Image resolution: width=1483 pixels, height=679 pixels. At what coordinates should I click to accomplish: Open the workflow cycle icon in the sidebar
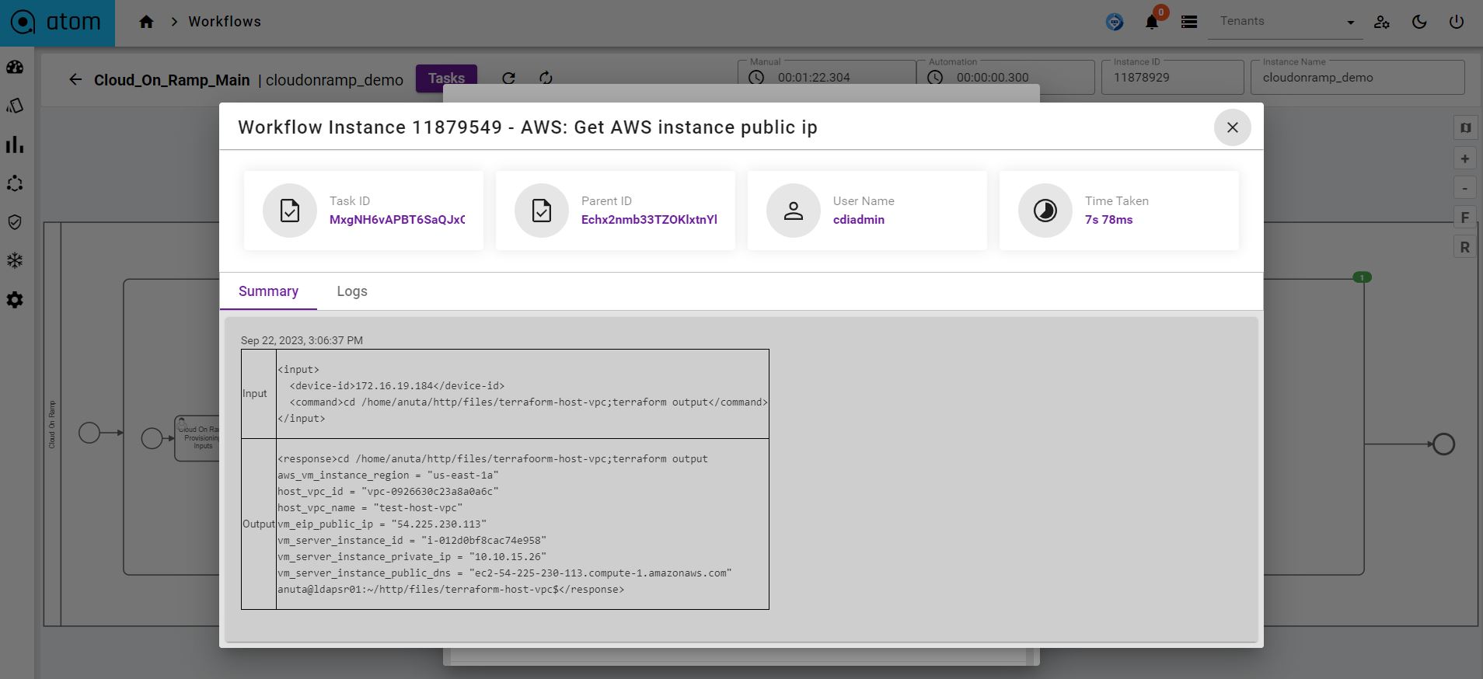(x=15, y=183)
